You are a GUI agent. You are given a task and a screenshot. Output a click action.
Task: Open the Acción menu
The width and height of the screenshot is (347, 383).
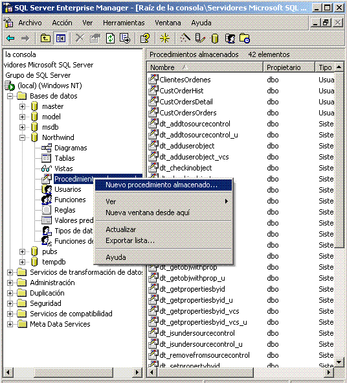62,23
